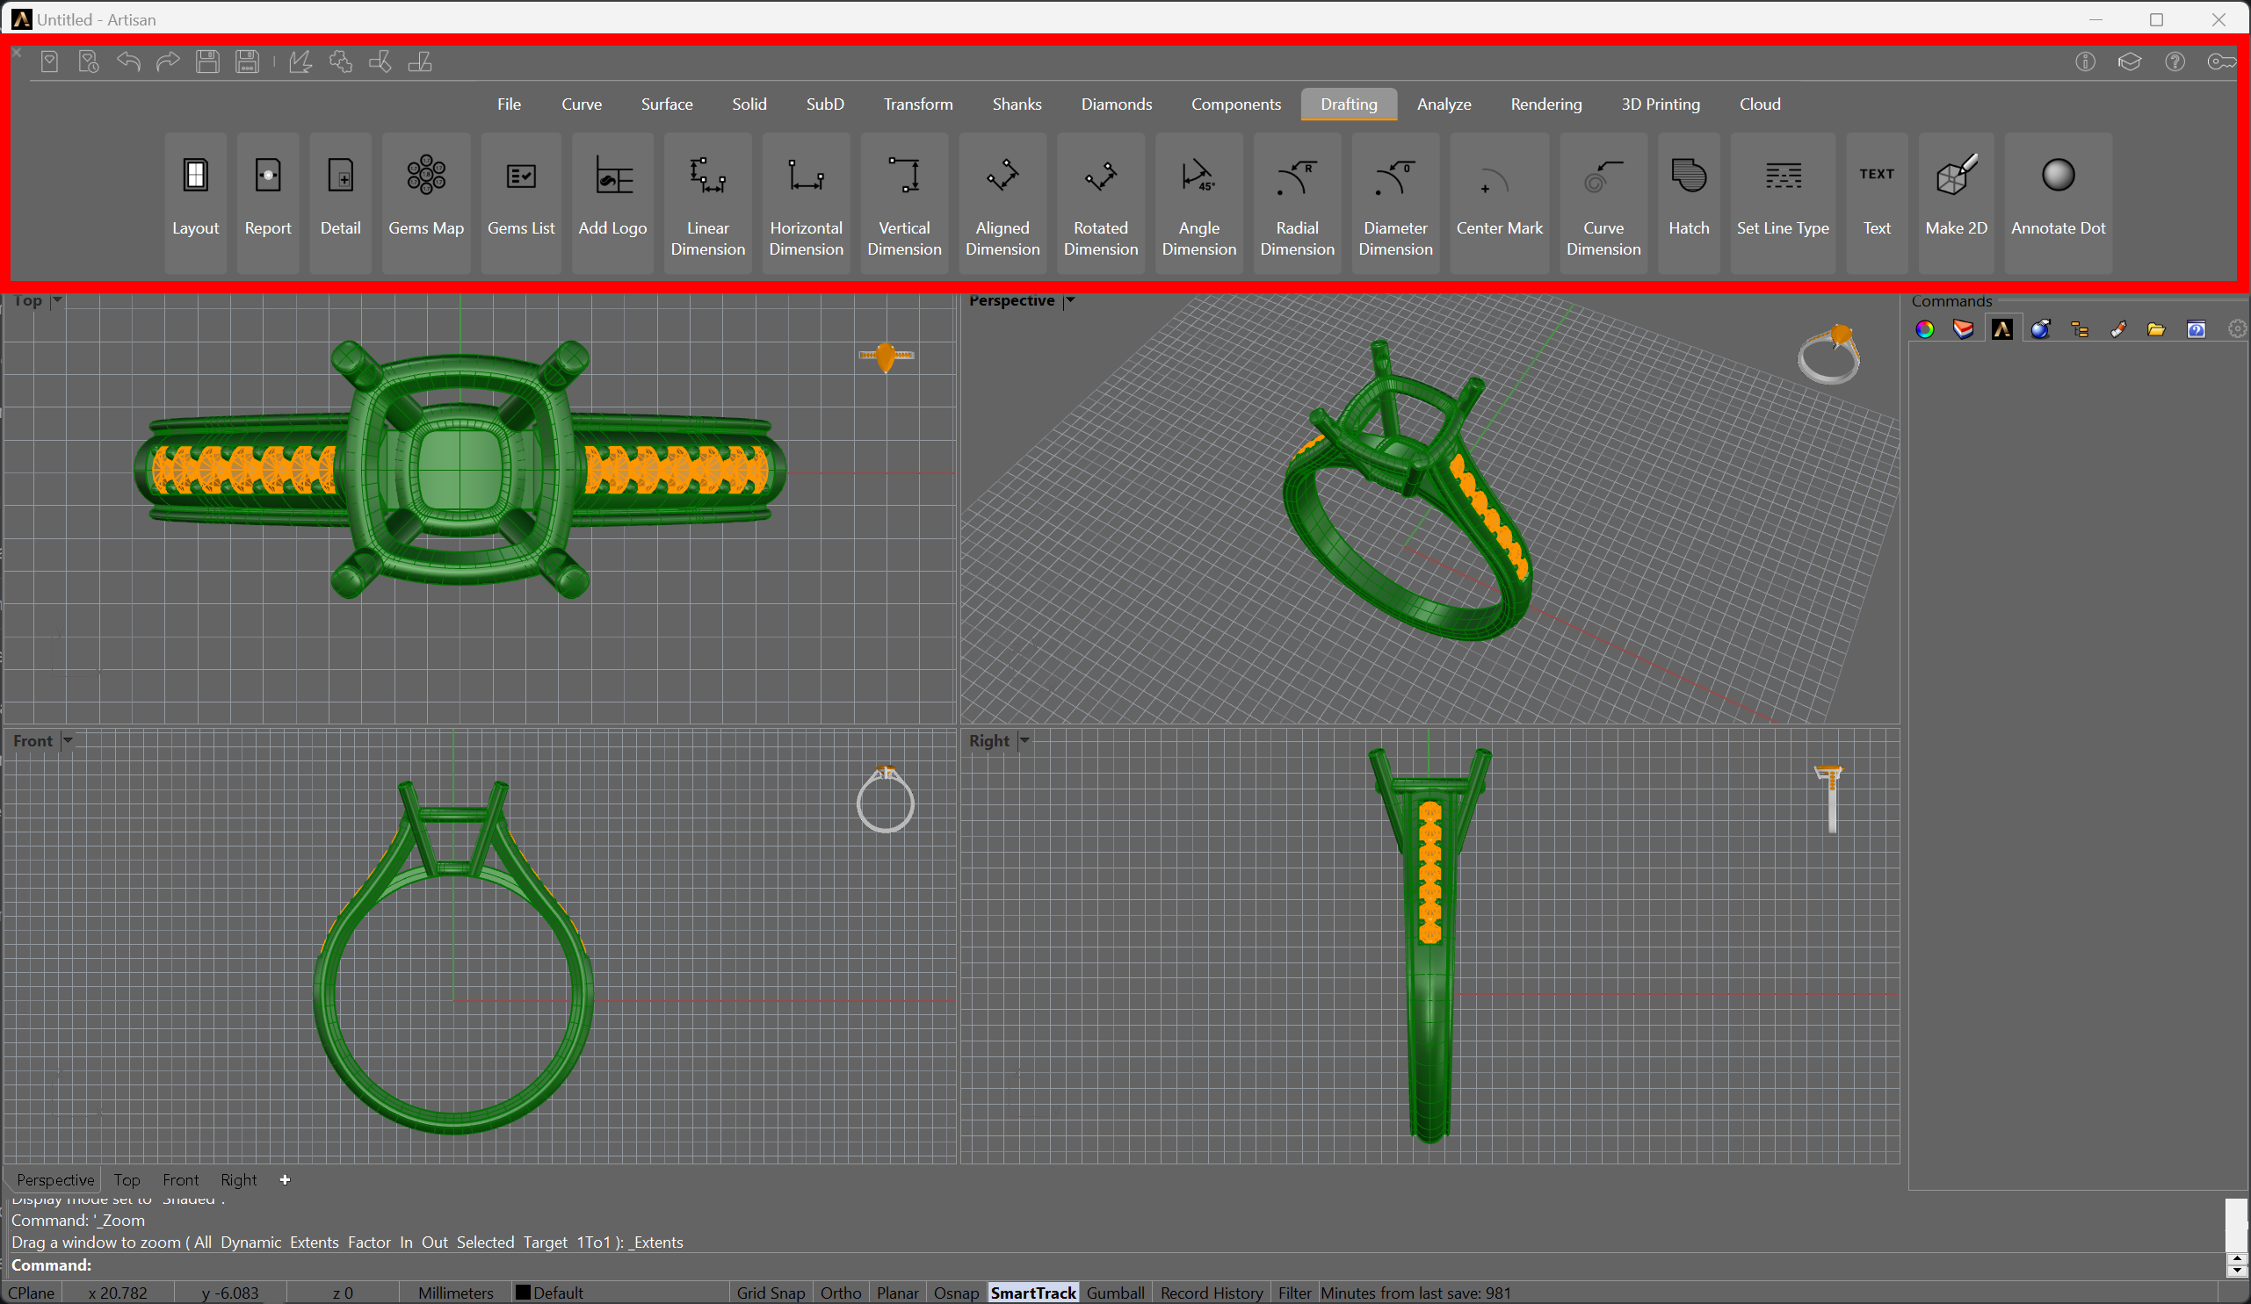
Task: Open the Front viewport dropdown arrow
Action: [68, 740]
